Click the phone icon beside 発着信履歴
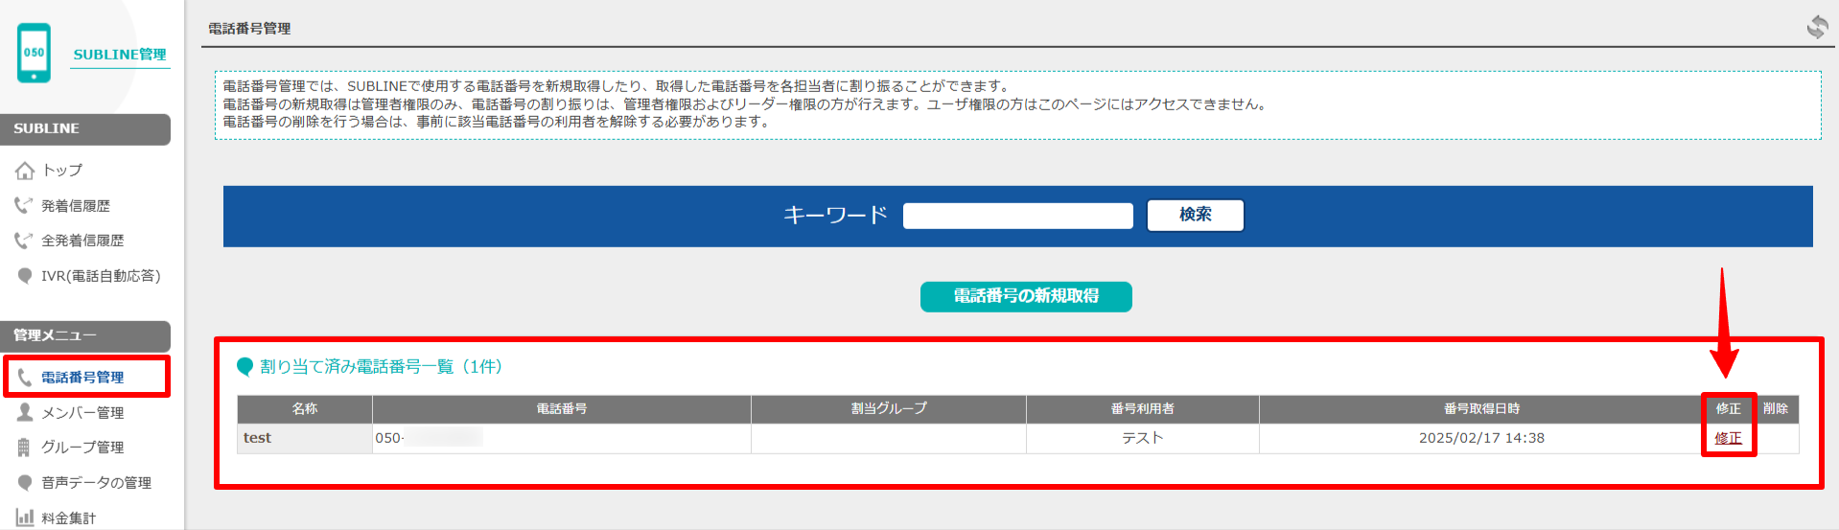 [x=24, y=205]
